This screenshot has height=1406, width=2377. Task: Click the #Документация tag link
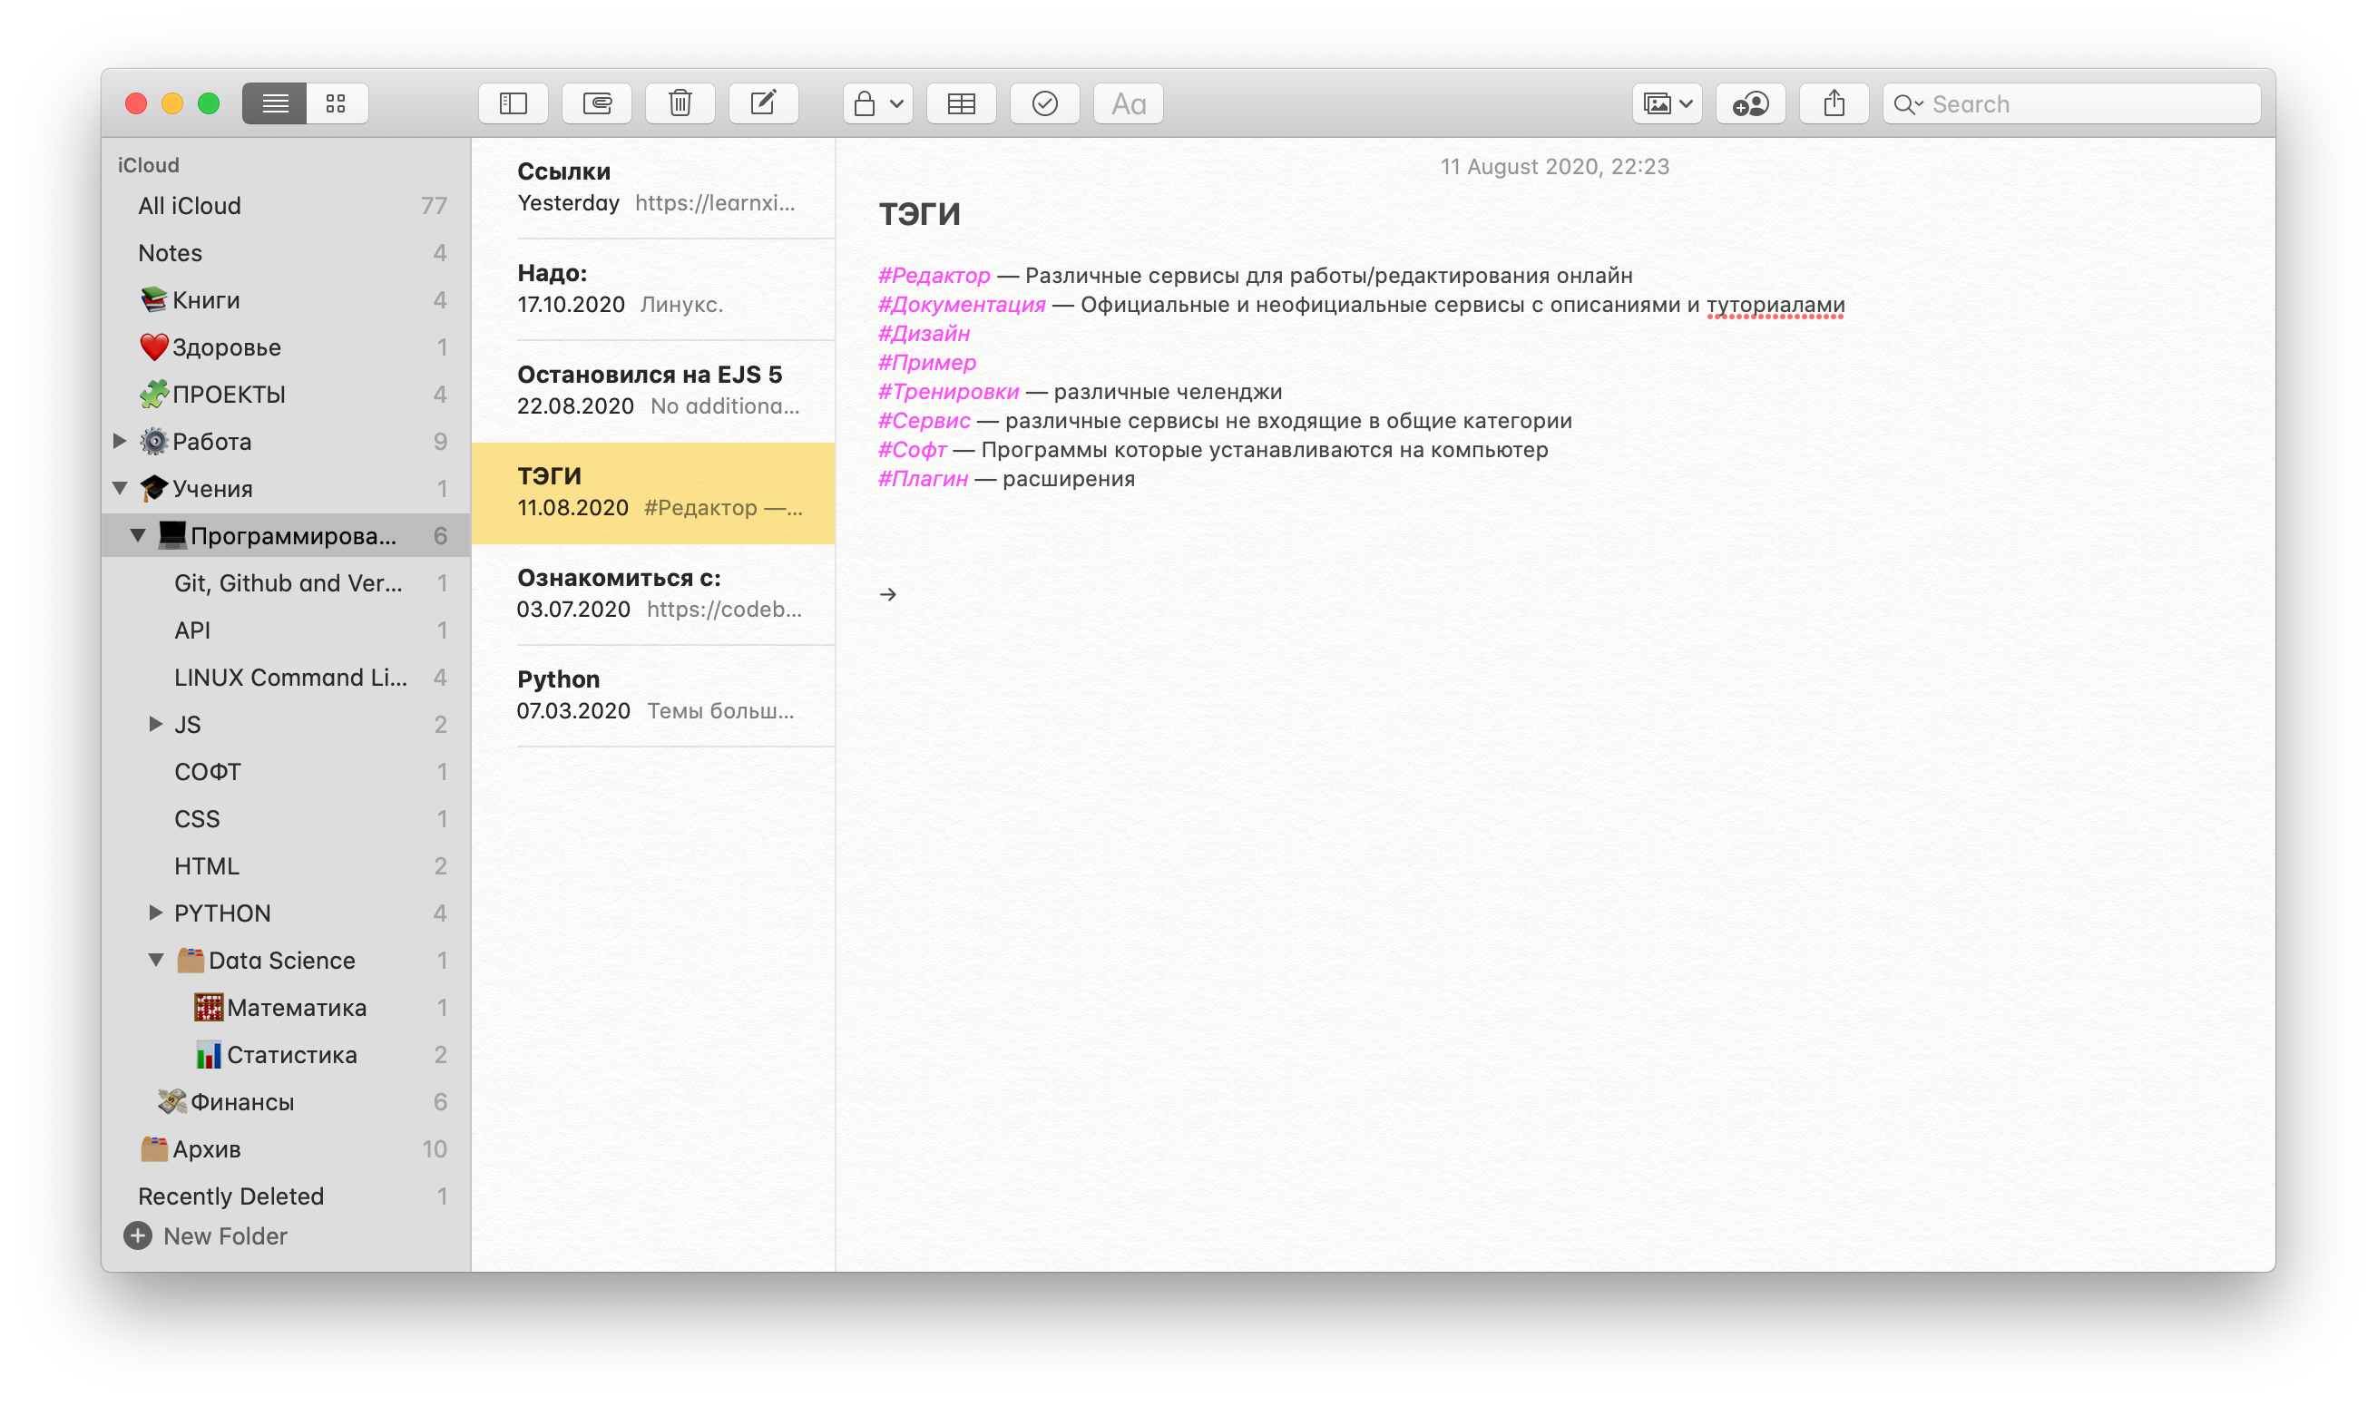click(x=961, y=305)
